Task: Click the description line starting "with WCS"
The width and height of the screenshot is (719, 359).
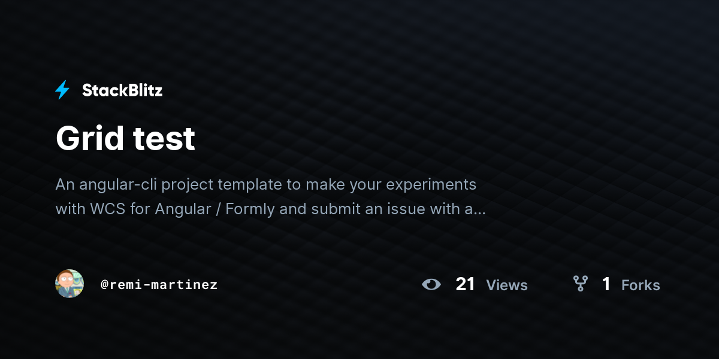Action: point(271,209)
